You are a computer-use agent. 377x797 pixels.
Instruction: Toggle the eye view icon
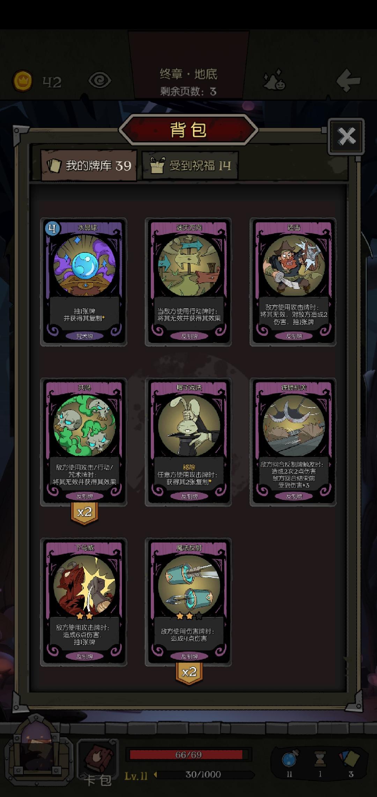(x=100, y=81)
